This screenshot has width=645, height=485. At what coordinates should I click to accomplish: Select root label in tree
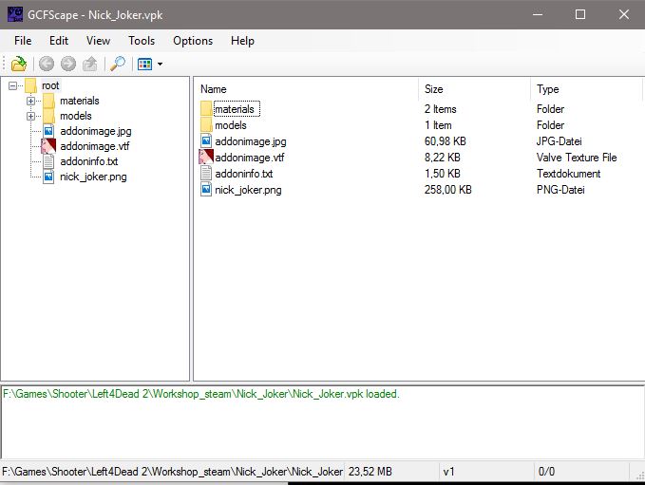50,86
